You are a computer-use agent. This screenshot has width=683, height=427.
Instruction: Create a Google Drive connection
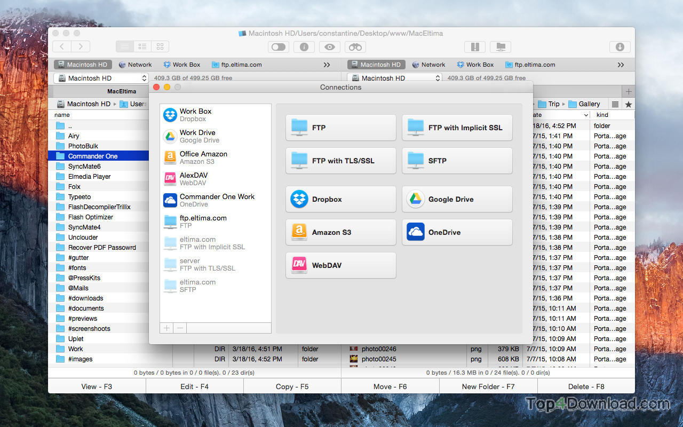pos(457,199)
